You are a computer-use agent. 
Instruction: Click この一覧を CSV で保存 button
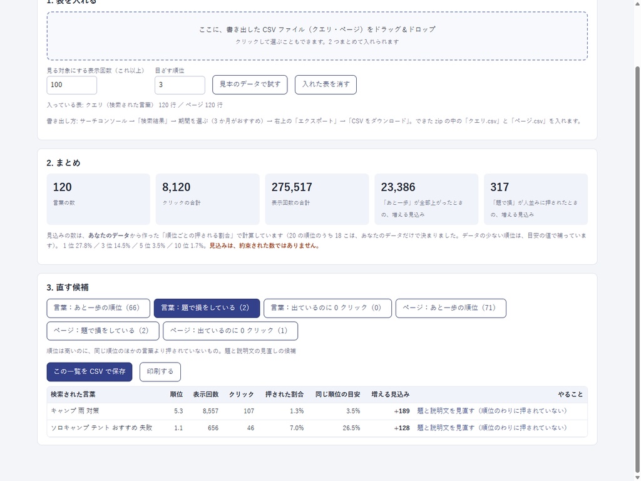[90, 372]
